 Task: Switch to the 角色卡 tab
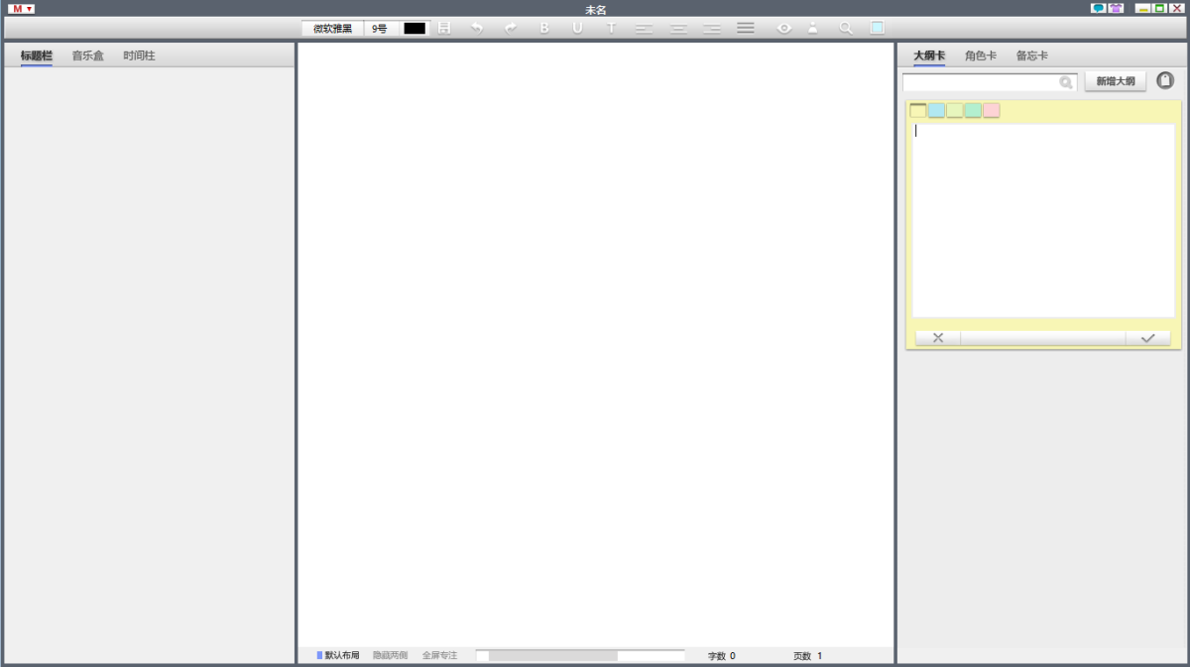click(981, 56)
